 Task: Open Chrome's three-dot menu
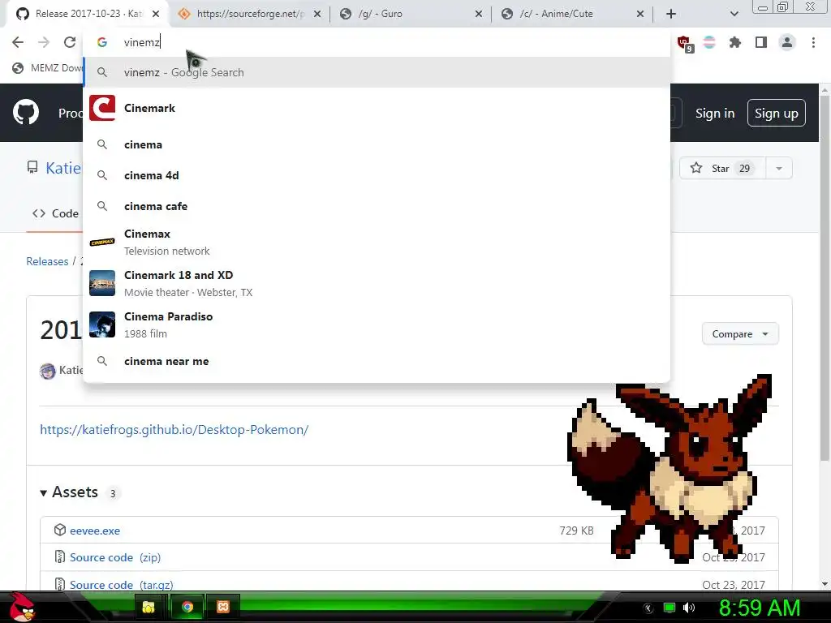(813, 42)
